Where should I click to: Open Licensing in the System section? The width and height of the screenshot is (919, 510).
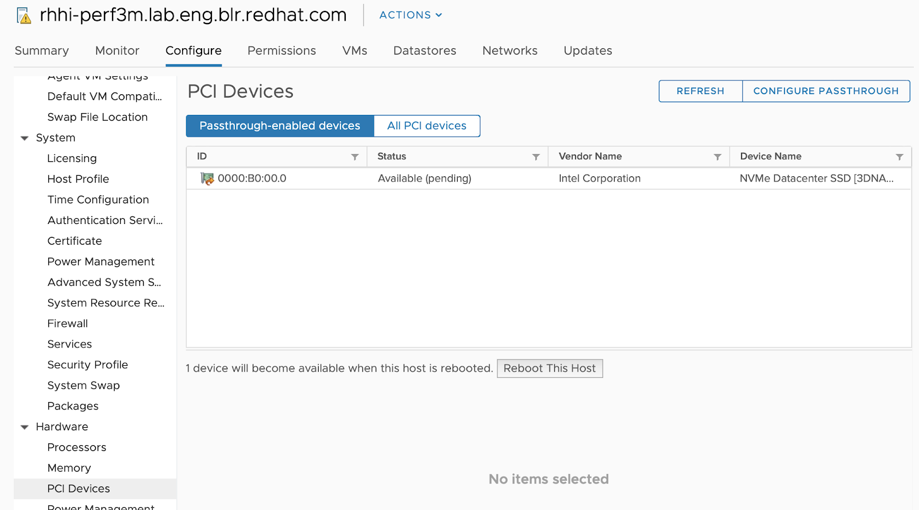click(x=72, y=159)
